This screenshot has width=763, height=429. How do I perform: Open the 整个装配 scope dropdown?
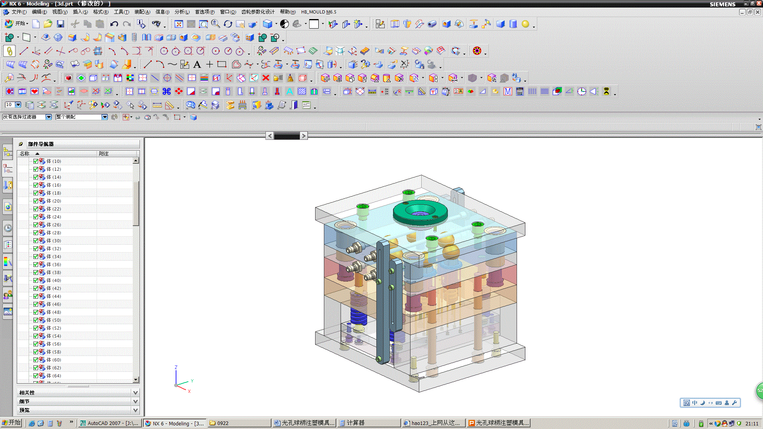[x=105, y=117]
